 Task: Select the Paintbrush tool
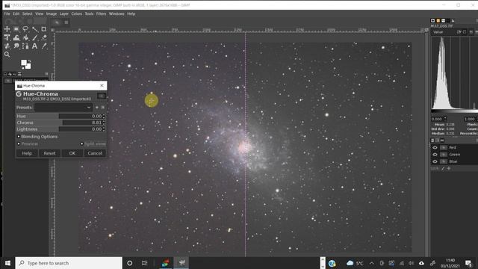click(35, 37)
